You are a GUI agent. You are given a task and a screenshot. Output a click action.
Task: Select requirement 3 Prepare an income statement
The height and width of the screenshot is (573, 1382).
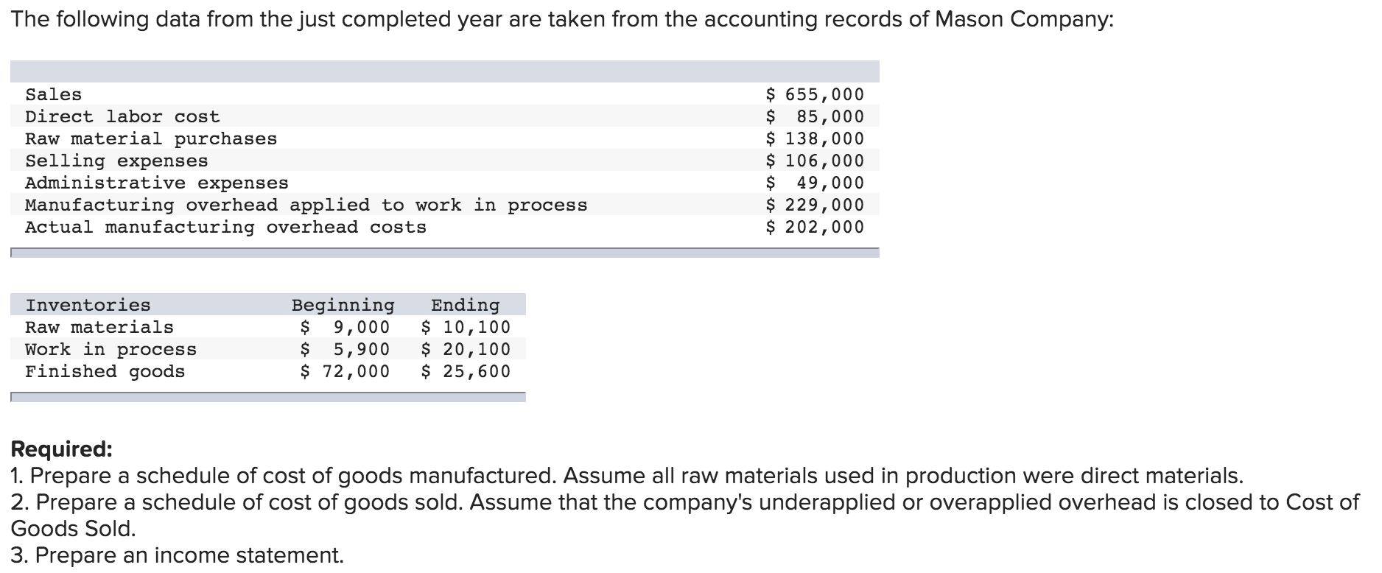(x=178, y=555)
